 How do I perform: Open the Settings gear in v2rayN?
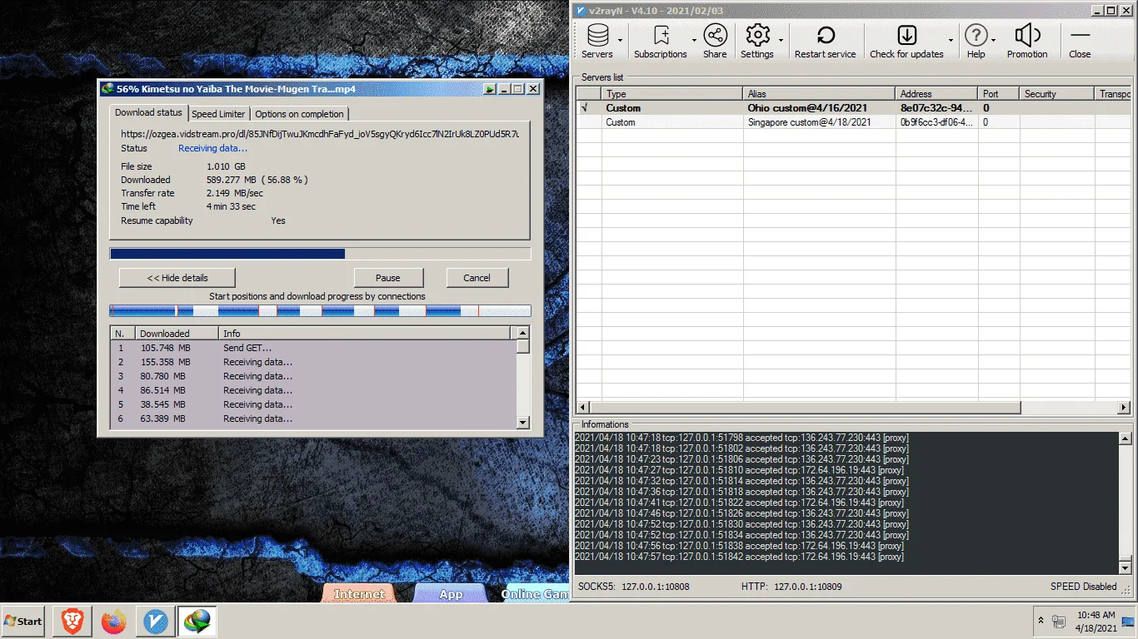757,41
